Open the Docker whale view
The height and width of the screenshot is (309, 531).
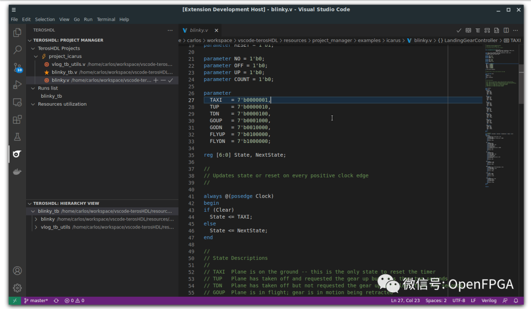pyautogui.click(x=17, y=171)
